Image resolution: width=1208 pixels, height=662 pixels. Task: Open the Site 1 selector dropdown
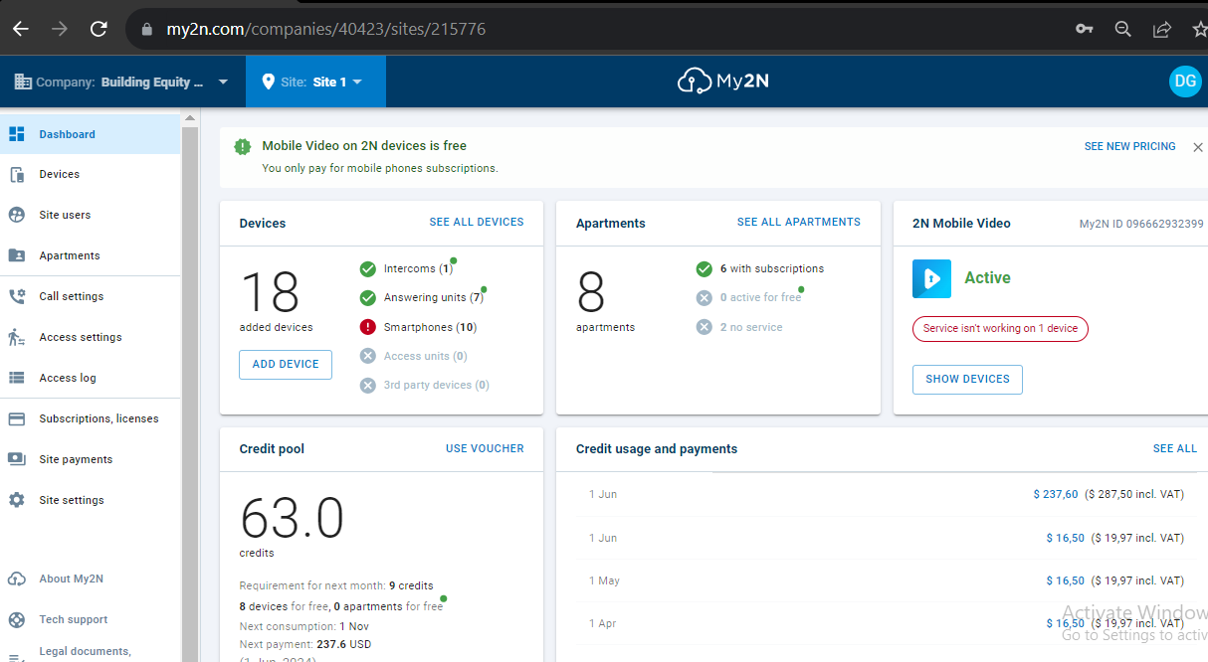click(x=314, y=82)
